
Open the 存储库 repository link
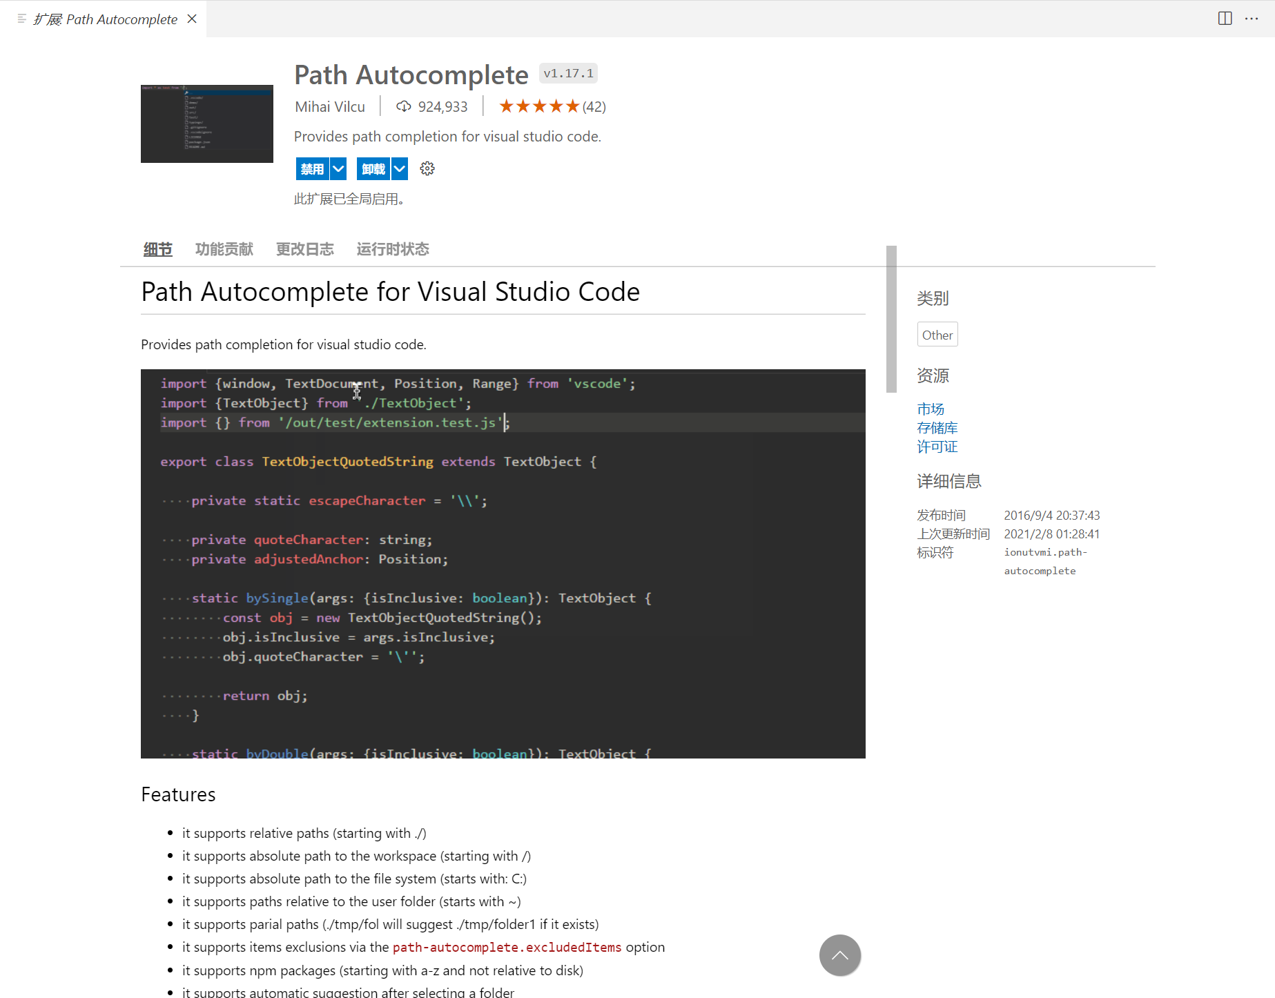point(937,427)
